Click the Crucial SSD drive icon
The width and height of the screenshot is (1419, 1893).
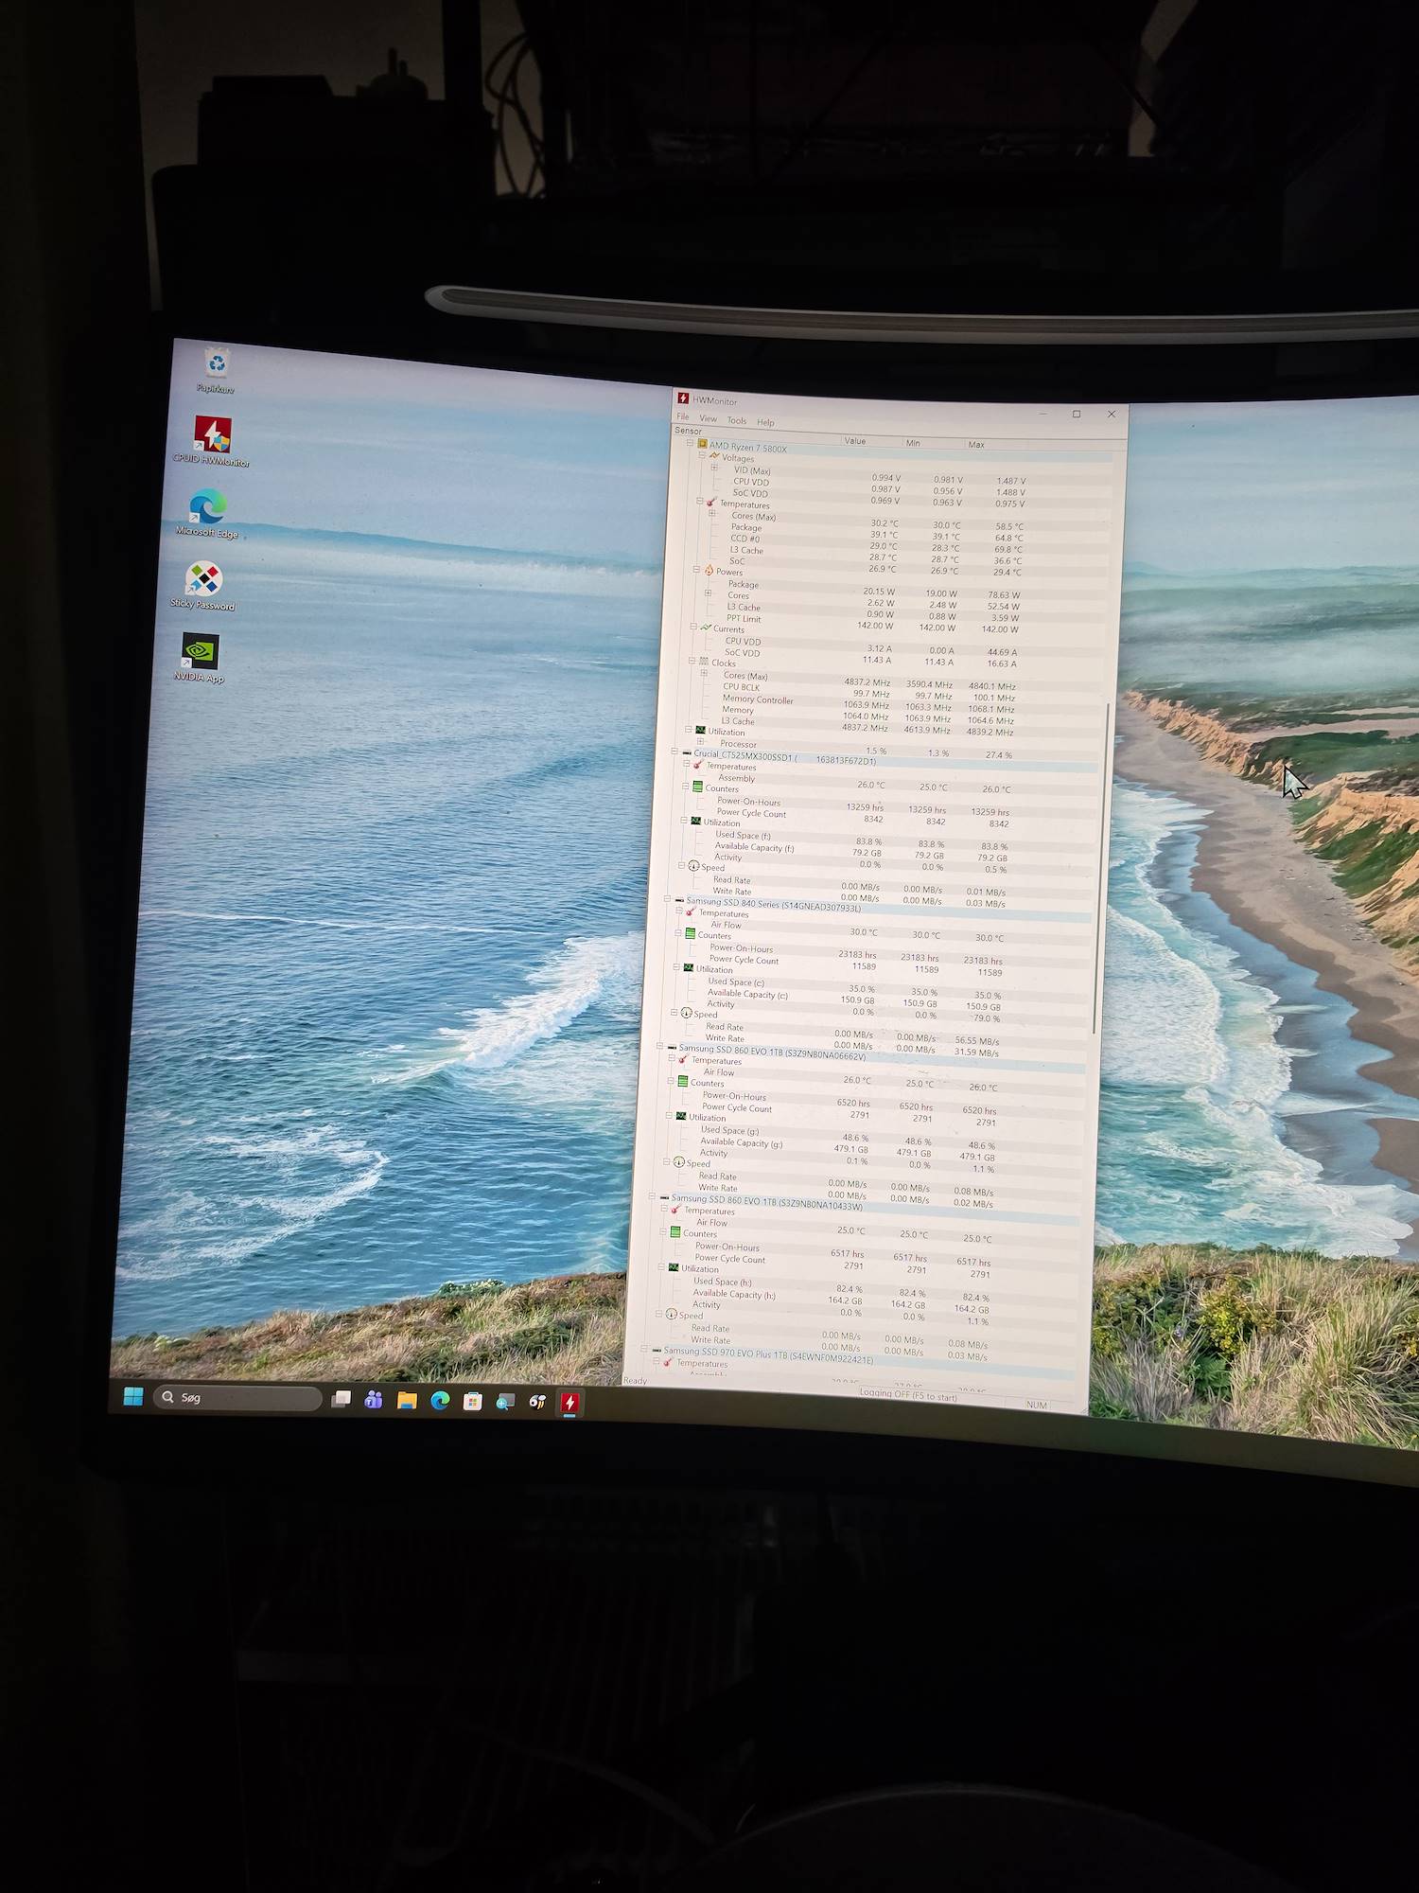pos(687,752)
